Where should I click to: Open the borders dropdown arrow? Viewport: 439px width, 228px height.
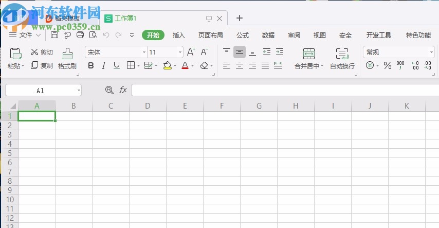pyautogui.click(x=138, y=66)
